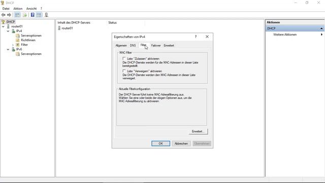This screenshot has height=183, width=325.
Task: Click the folder icon of IPv6 Serveroptionen
Action: point(18,54)
